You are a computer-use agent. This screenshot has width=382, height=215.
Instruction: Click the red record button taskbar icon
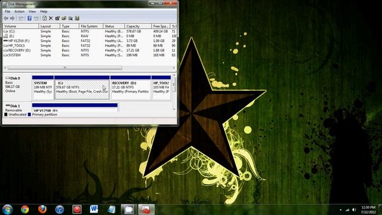click(x=77, y=210)
